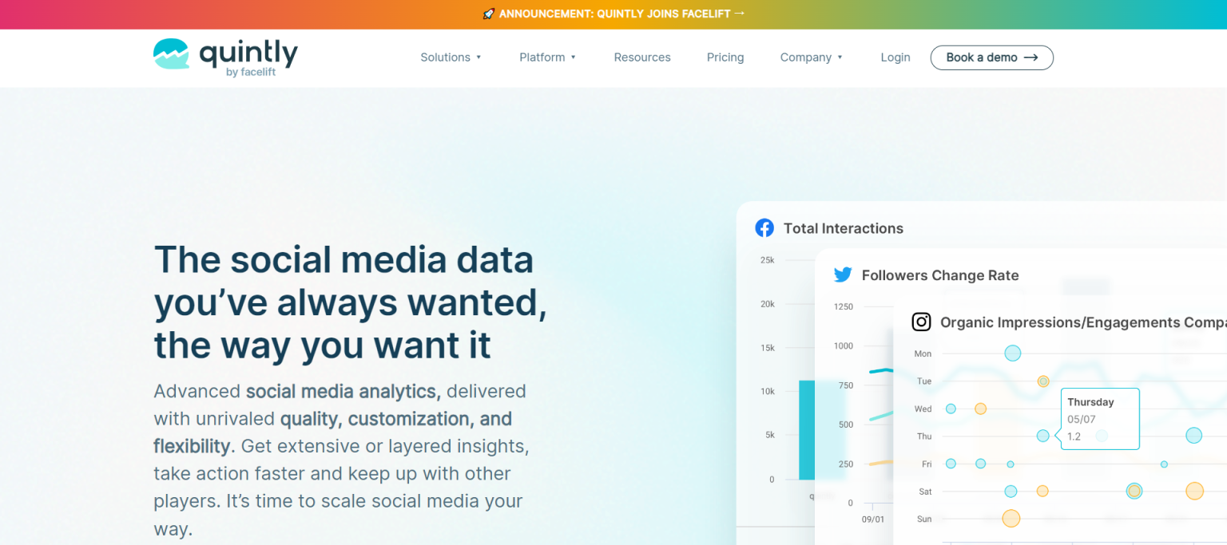Screen dimensions: 1227x545
Task: Expand the Solutions dropdown menu
Action: [x=451, y=57]
